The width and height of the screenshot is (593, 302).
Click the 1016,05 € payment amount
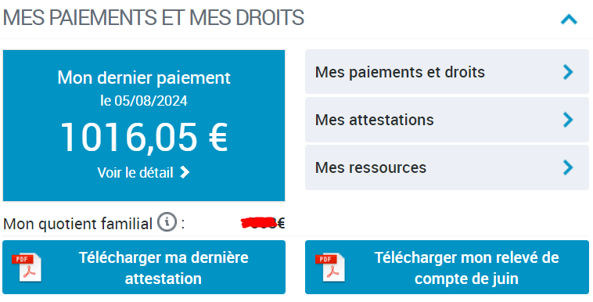pyautogui.click(x=144, y=137)
